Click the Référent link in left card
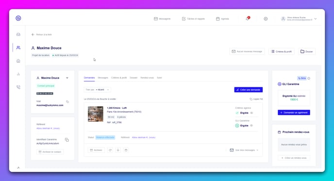334x181 pixels. 48,129
